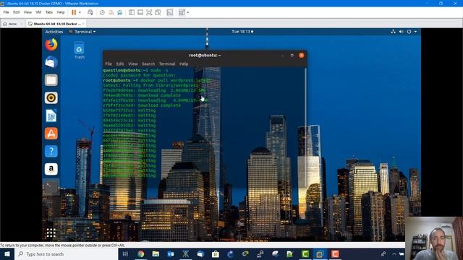Click the docker pull wordpress command line
The width and height of the screenshot is (463, 260).
[156, 80]
